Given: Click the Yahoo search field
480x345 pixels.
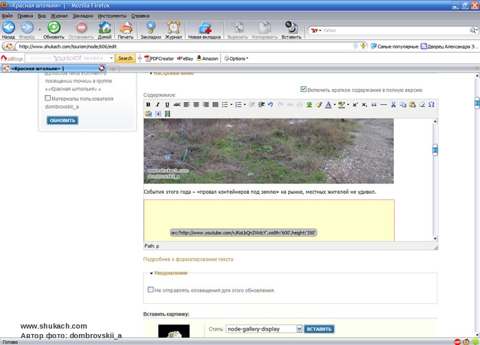Looking at the screenshot, I should coord(395,30).
